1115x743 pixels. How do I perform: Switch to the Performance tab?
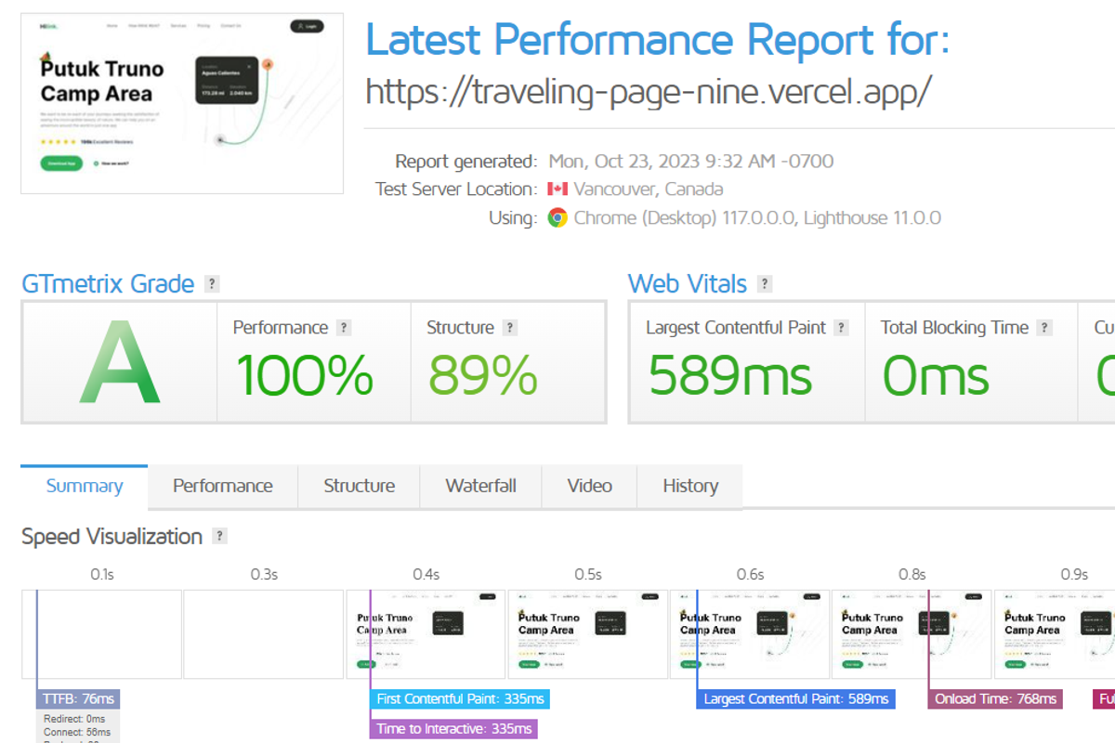tap(223, 486)
